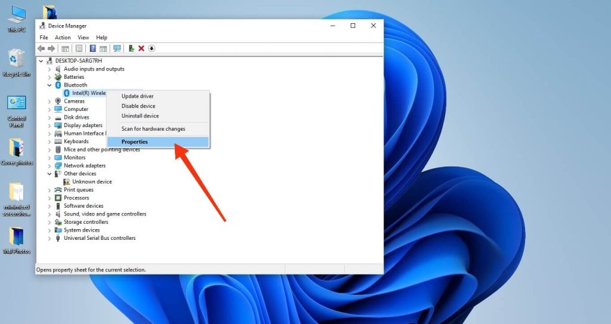Click the blue question mark Help icon
611x324 pixels.
[92, 48]
